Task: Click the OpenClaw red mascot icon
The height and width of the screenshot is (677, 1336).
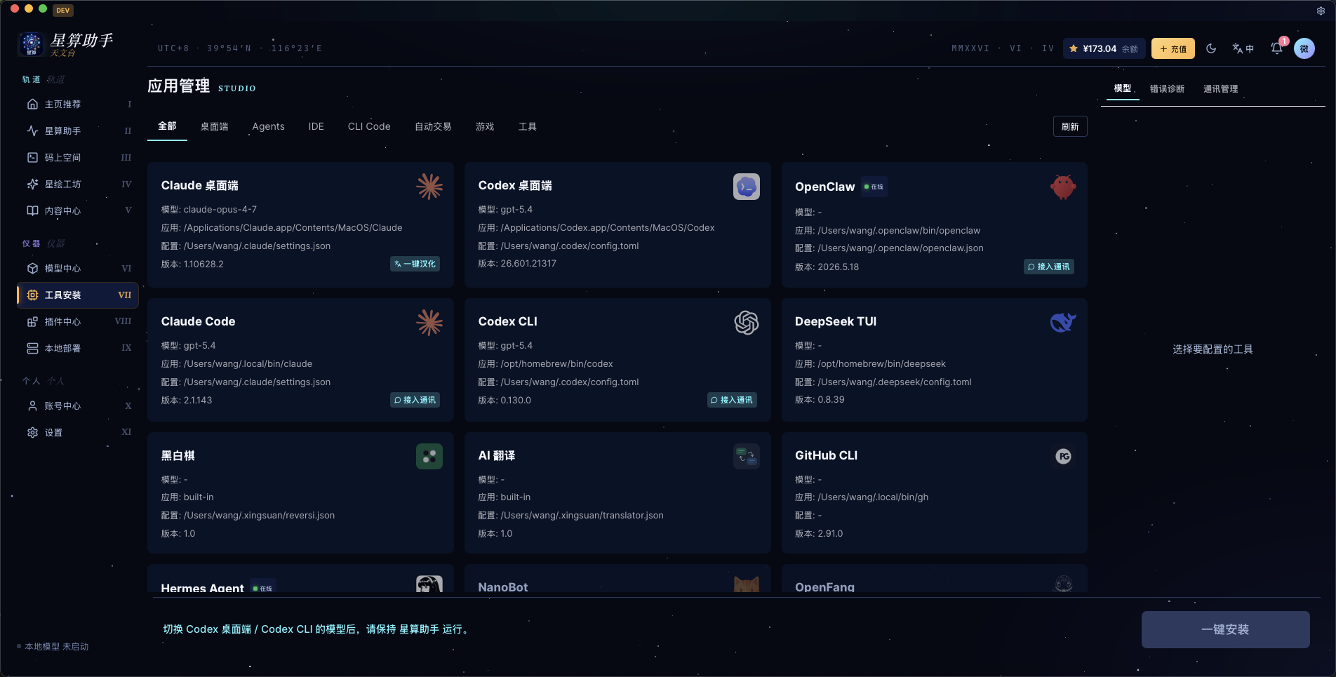Action: (x=1063, y=187)
